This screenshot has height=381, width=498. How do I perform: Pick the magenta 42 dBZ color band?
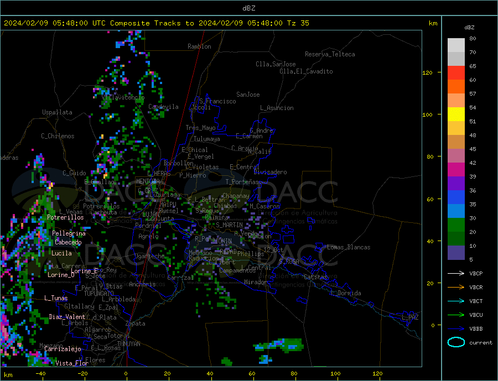tap(456, 170)
